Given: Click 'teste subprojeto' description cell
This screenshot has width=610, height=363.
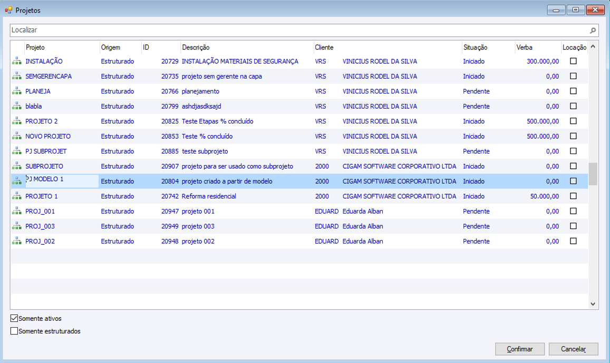Looking at the screenshot, I should coord(205,151).
